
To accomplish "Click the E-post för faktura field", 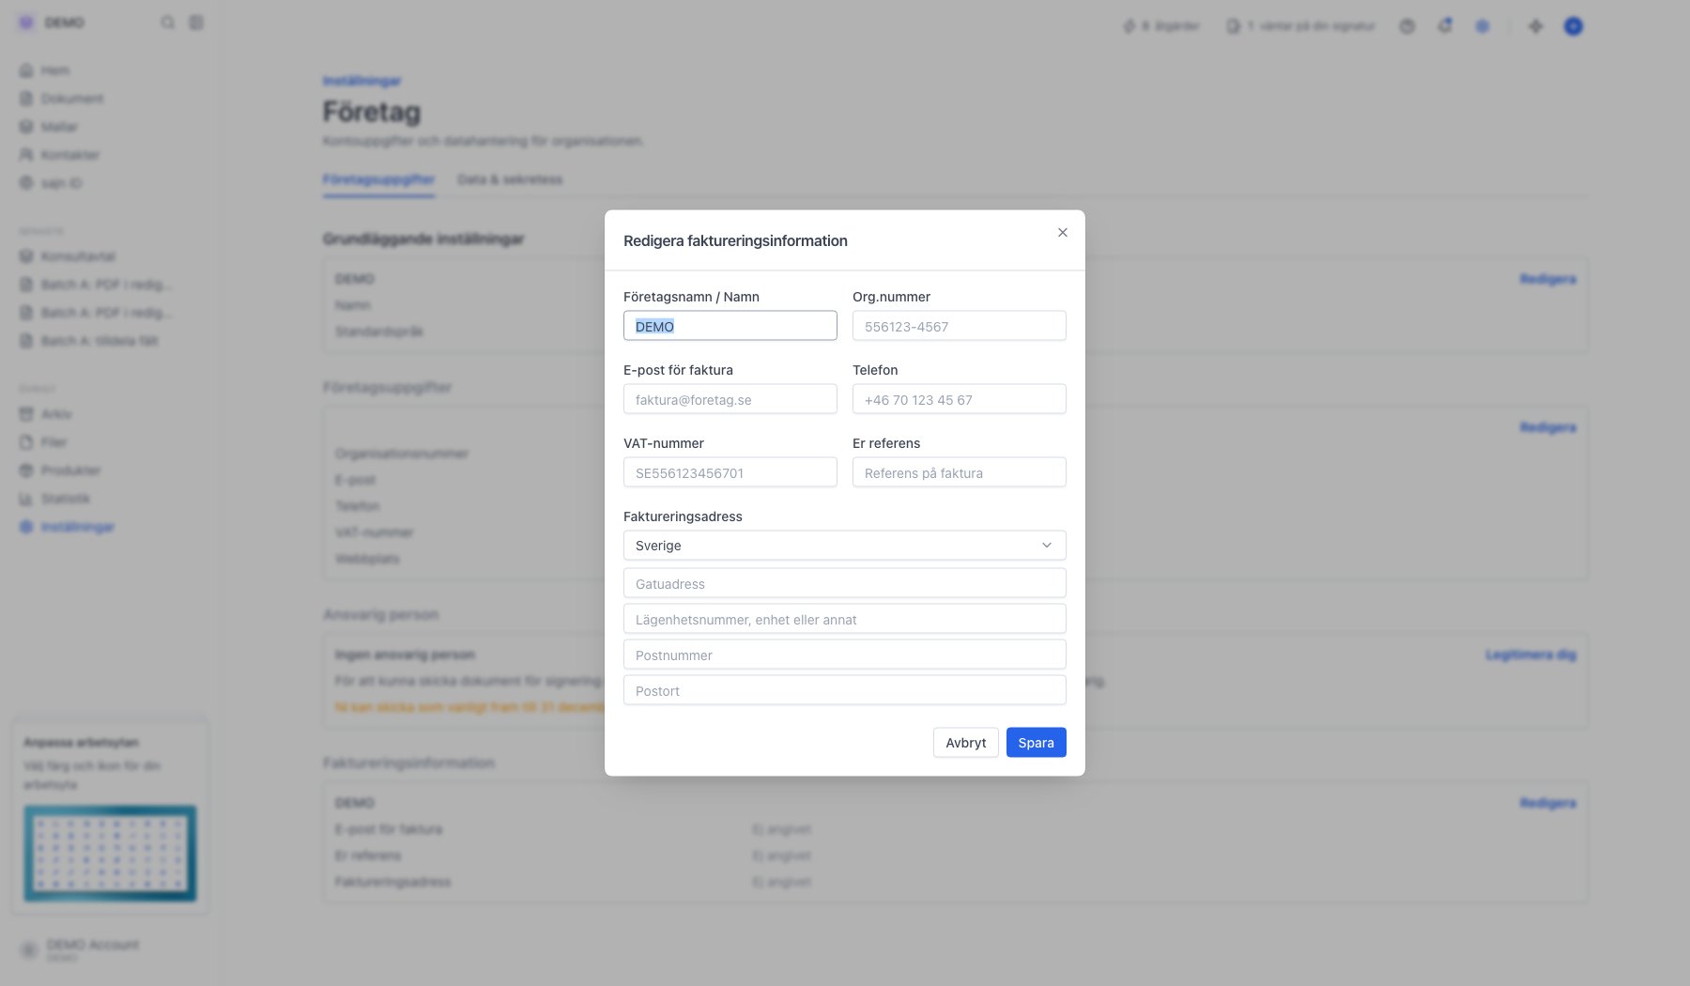I will [730, 399].
